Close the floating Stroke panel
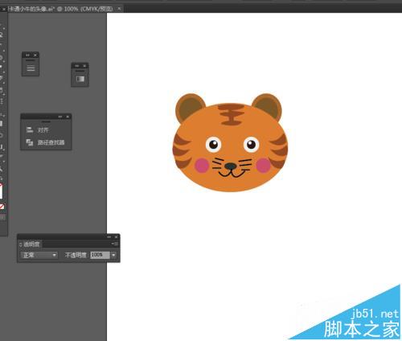Screen dimensions: 402x341 point(35,55)
